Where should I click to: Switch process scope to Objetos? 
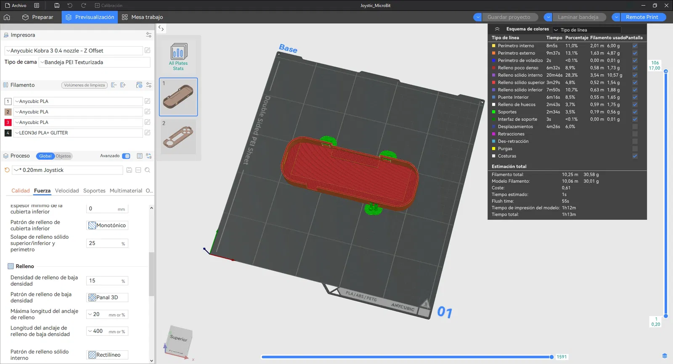(x=63, y=156)
